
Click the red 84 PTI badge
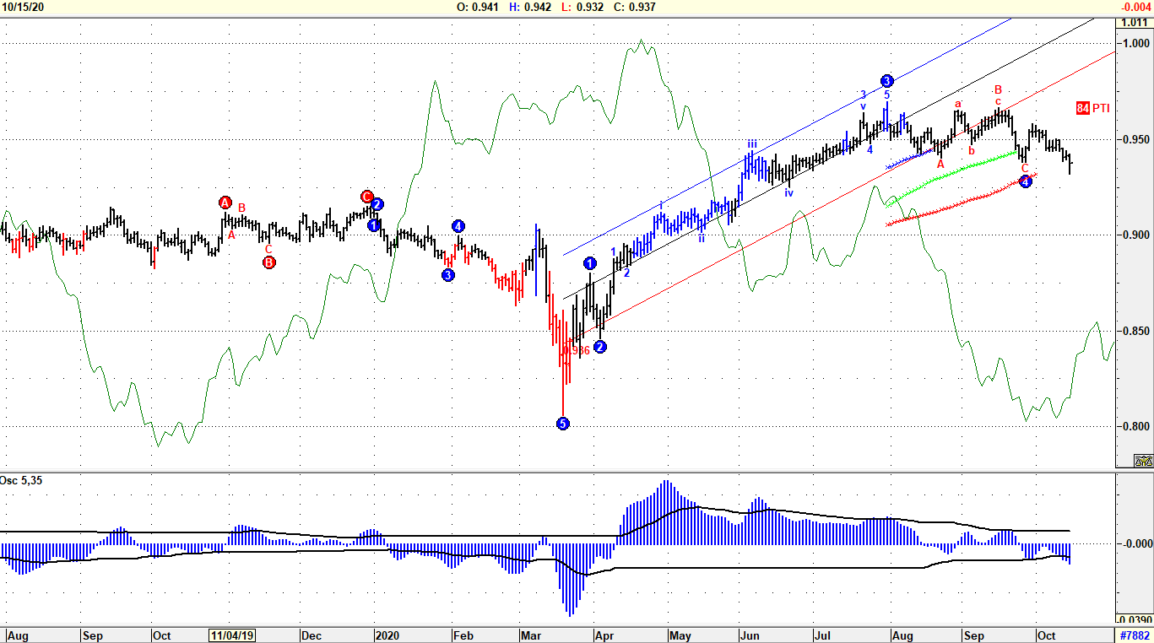[1093, 108]
